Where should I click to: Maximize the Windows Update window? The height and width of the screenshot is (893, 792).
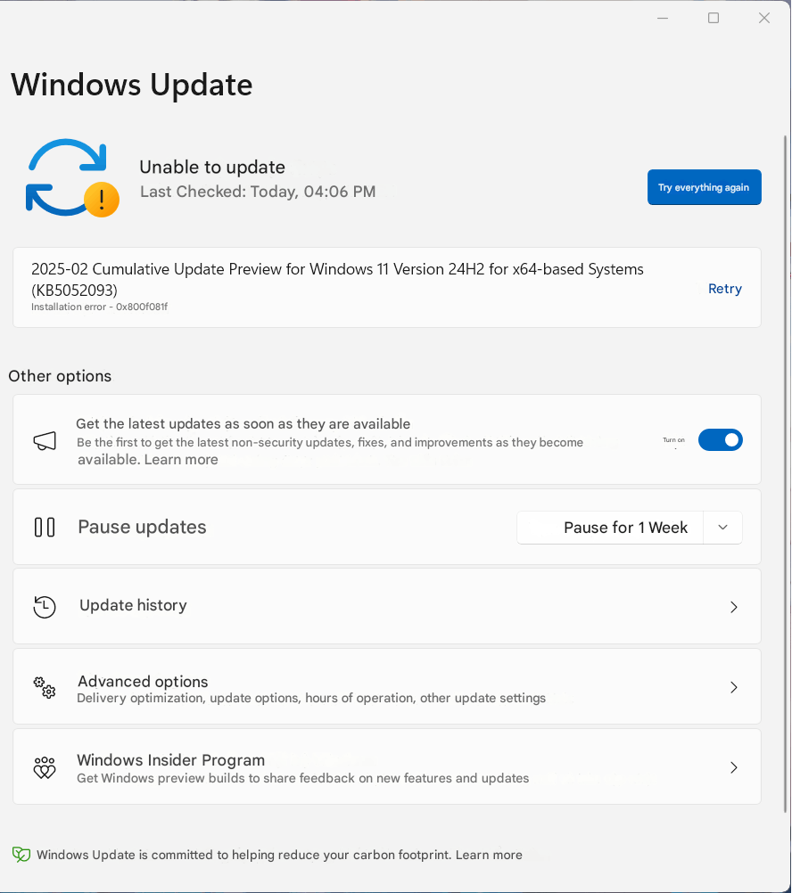click(x=714, y=18)
